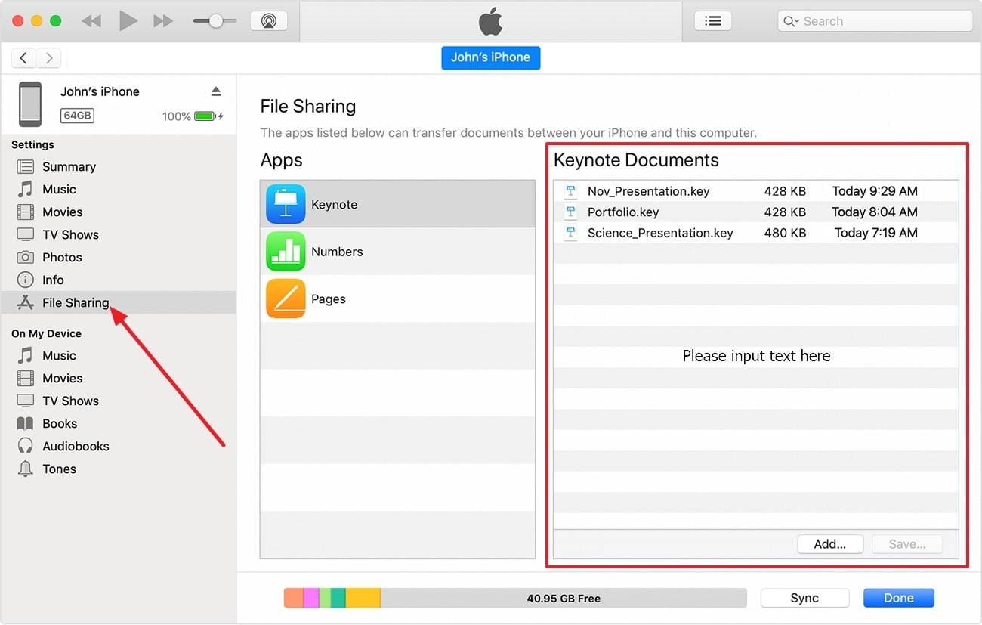Open the AirPlay output picker
The width and height of the screenshot is (982, 625).
pyautogui.click(x=268, y=21)
